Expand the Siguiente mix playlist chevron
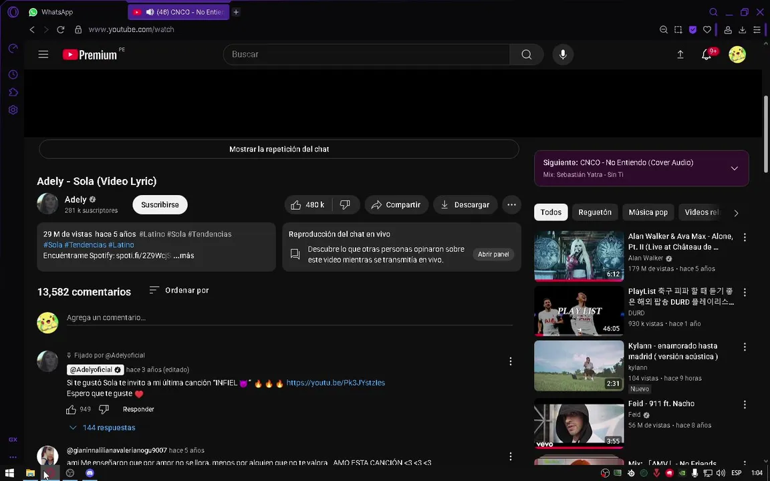Screen dimensions: 770x481 pyautogui.click(x=734, y=168)
